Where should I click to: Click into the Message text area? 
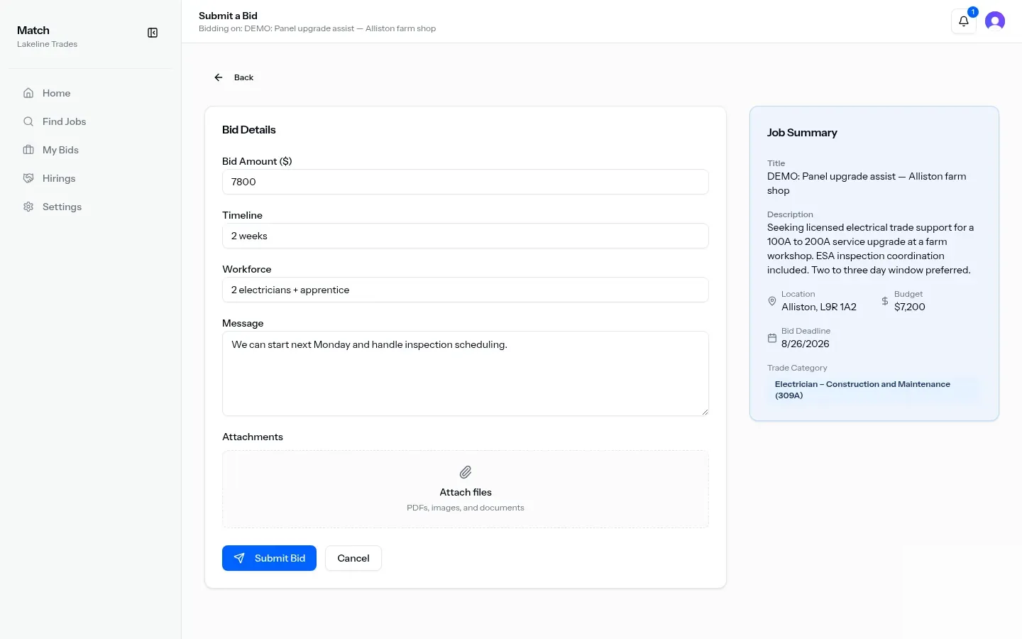(x=466, y=373)
